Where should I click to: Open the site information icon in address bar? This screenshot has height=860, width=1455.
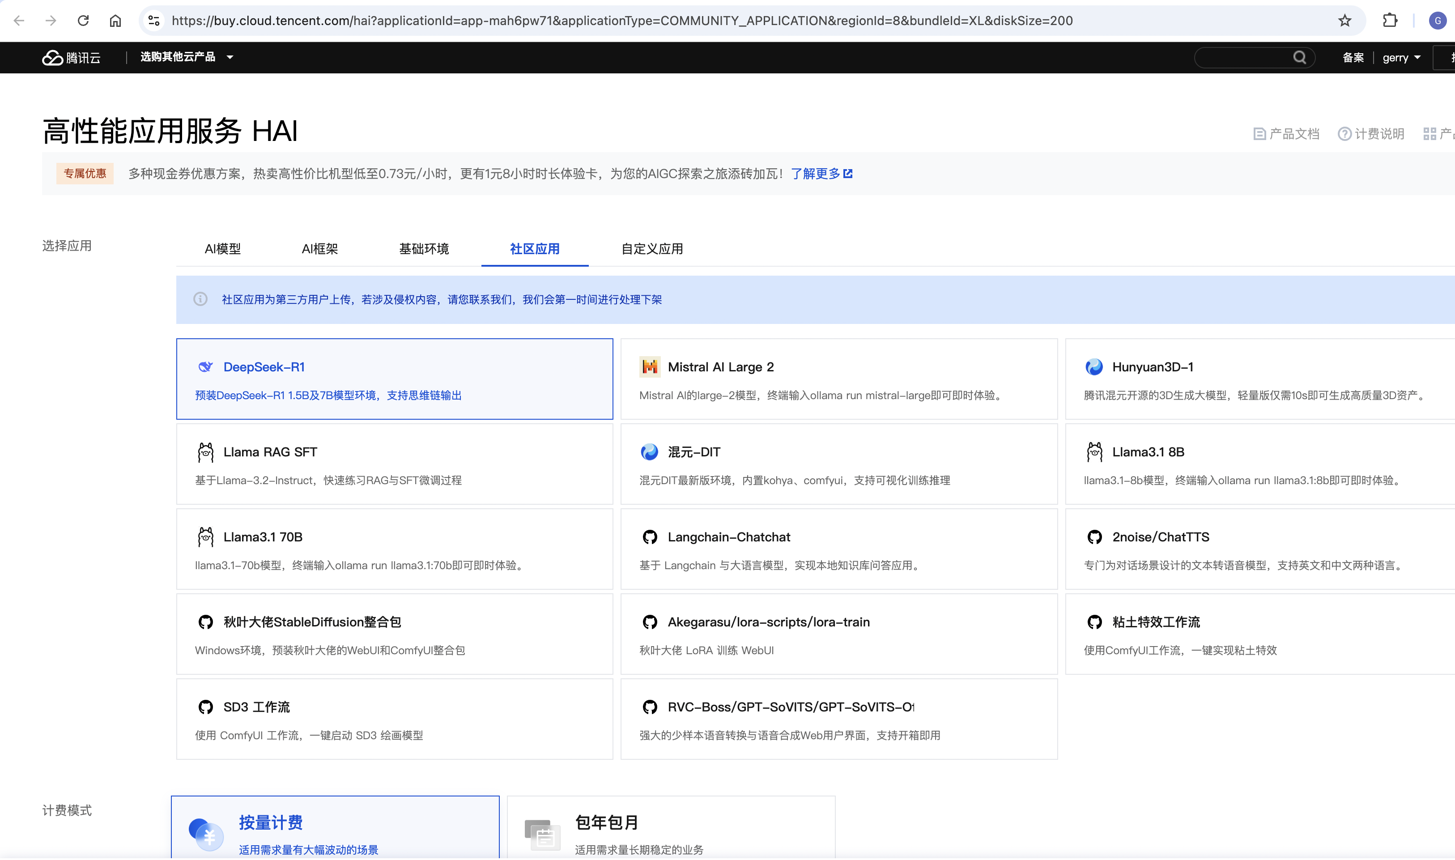click(153, 21)
